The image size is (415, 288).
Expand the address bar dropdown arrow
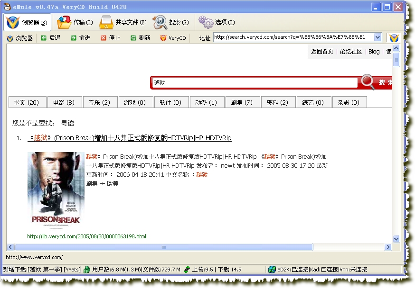click(378, 37)
